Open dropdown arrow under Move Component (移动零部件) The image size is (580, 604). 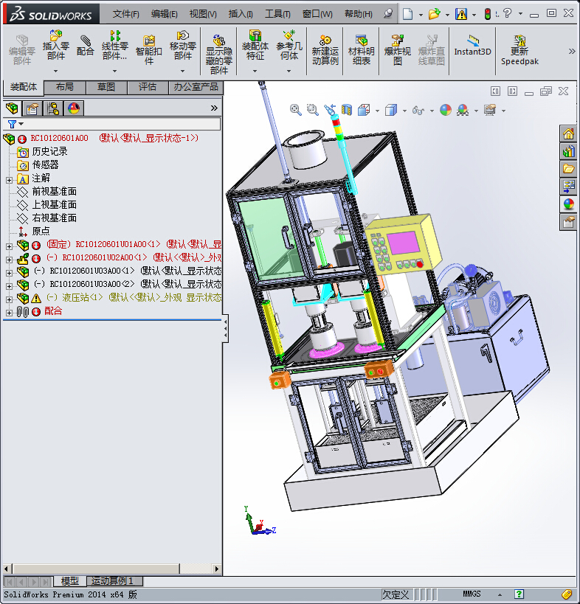point(183,71)
